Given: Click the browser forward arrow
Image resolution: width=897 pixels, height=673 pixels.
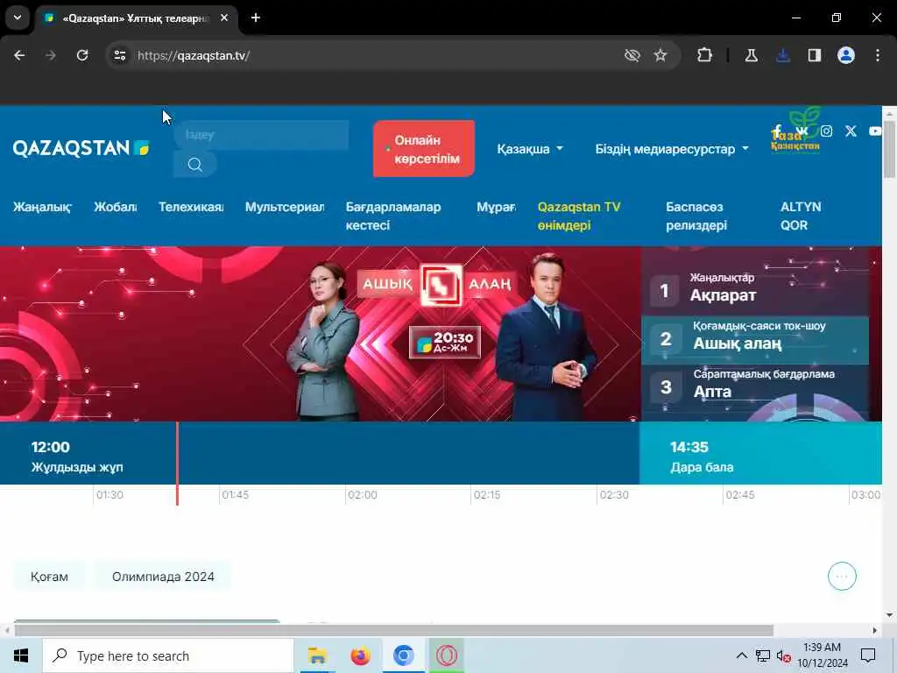Looking at the screenshot, I should [51, 55].
